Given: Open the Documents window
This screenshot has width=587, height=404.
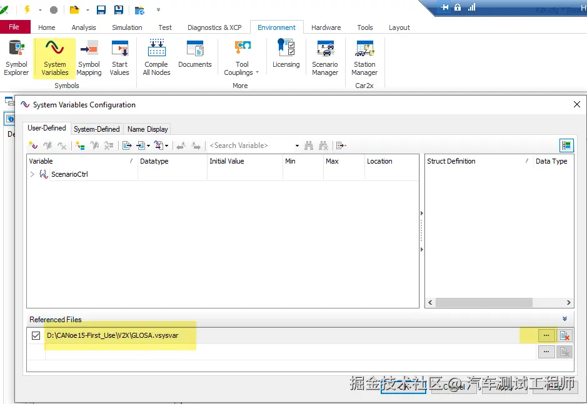Looking at the screenshot, I should click(194, 54).
